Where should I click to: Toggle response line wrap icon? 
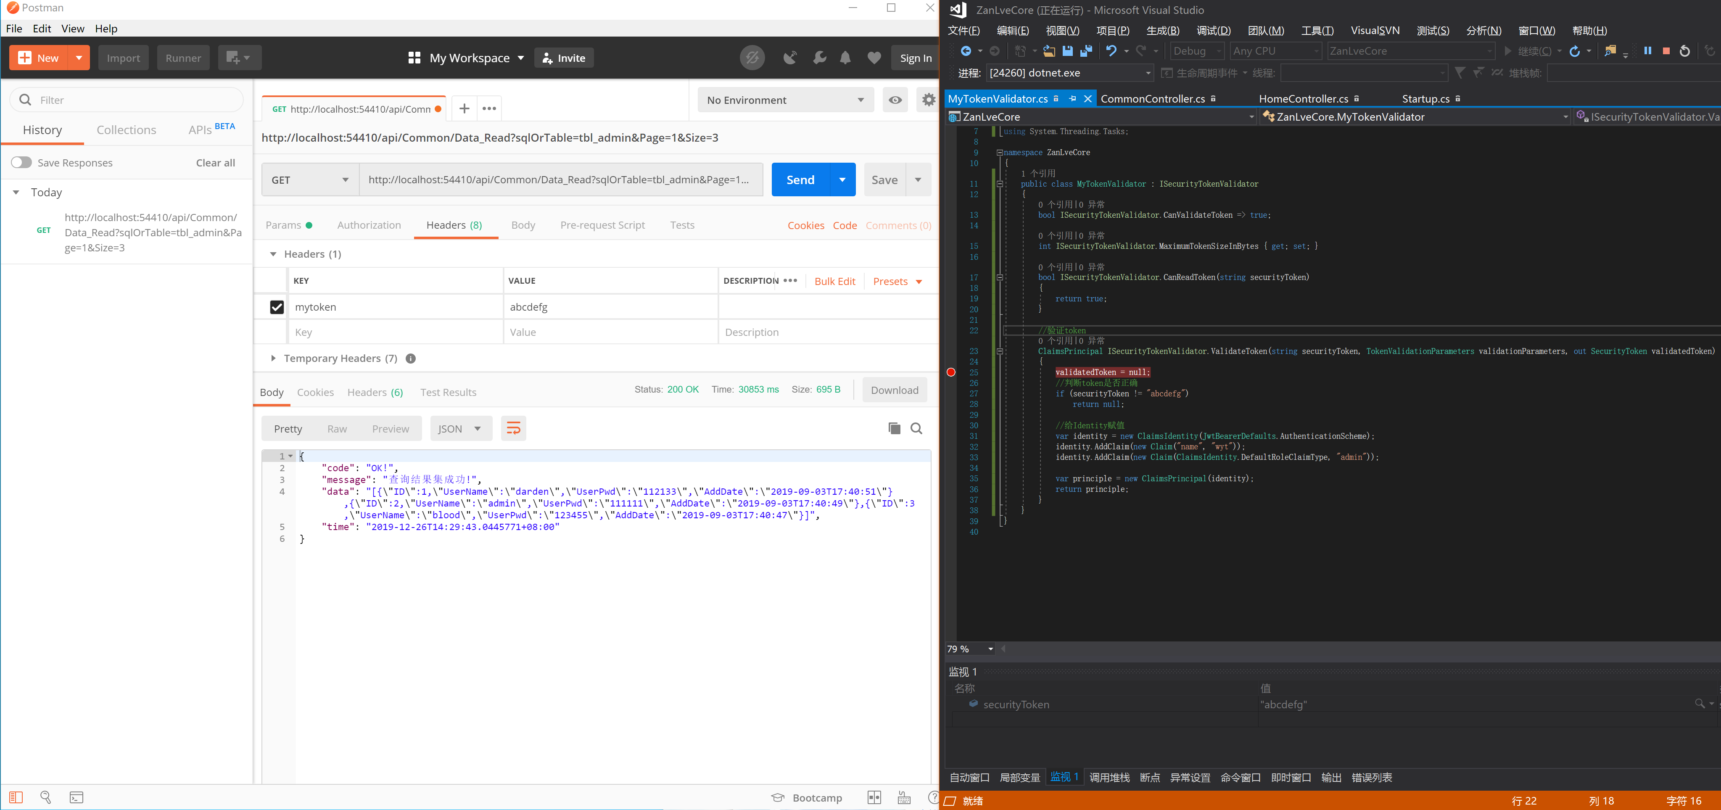point(513,428)
